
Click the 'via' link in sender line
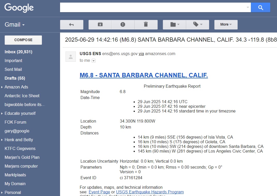[141, 54]
